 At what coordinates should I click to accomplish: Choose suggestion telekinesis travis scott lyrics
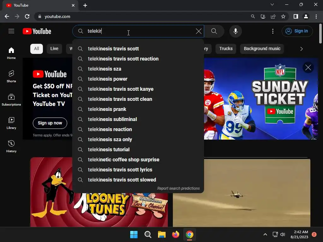(x=138, y=170)
